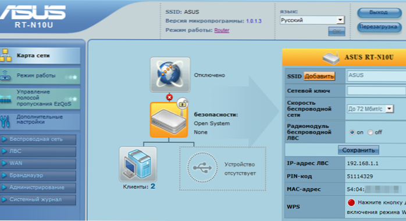Click the Добавить SSID button

[319, 76]
